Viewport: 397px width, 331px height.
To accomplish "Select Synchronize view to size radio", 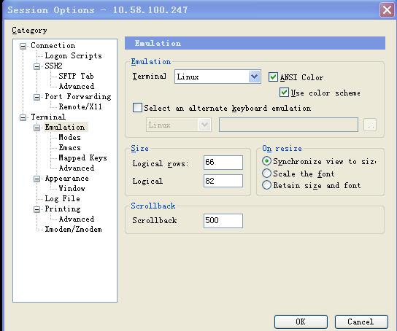I will pyautogui.click(x=266, y=161).
